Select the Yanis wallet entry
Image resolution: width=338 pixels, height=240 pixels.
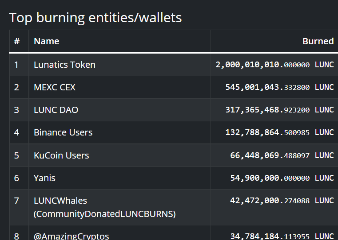pos(44,178)
